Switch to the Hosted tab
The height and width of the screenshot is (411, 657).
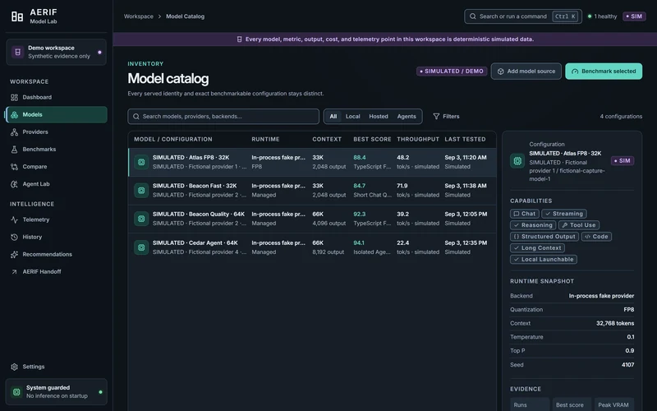pos(379,117)
